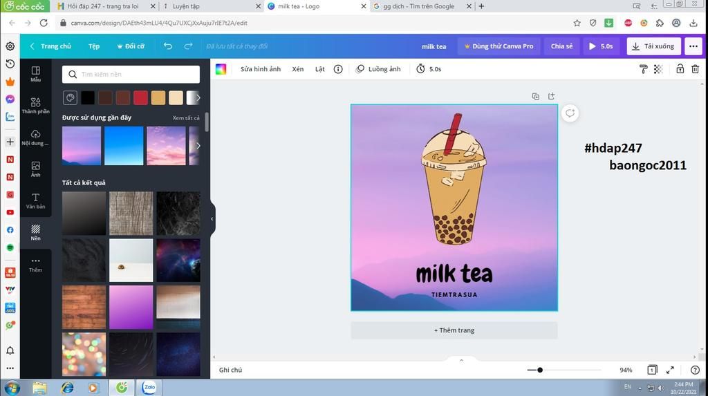Open the grid view page icon
The width and height of the screenshot is (708, 396).
(x=652, y=370)
